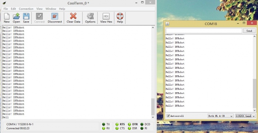Click the Send button in COM18

249,31
